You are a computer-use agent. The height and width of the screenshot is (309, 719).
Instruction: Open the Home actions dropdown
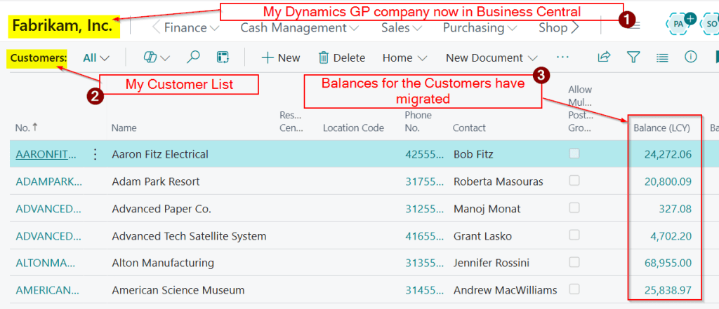405,58
